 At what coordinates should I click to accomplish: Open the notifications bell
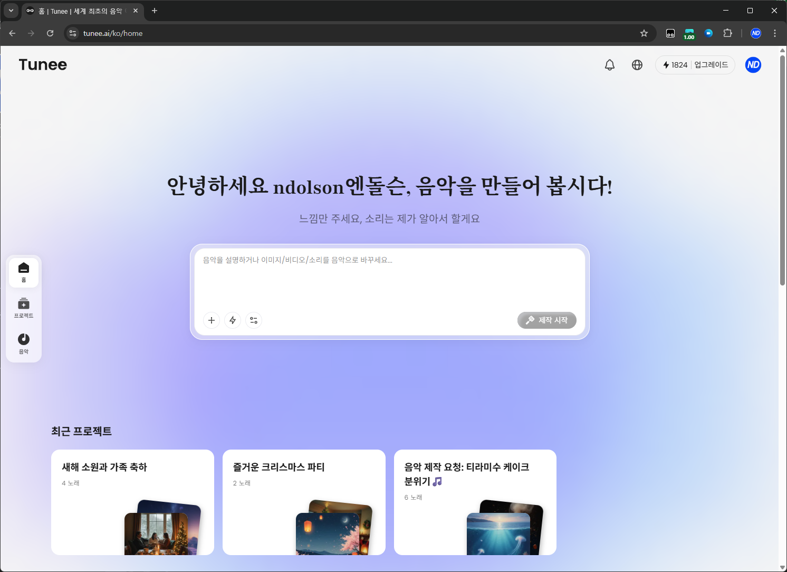610,65
